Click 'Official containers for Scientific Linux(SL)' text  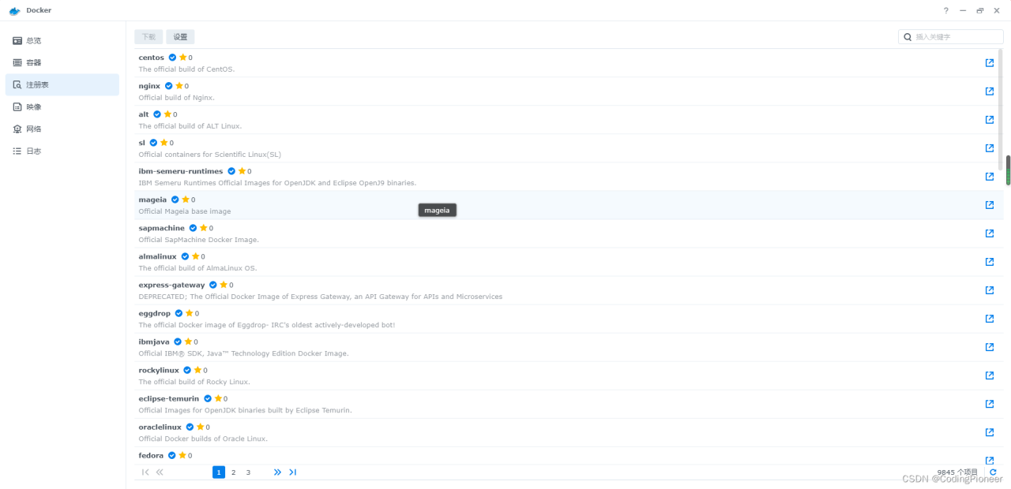(210, 155)
